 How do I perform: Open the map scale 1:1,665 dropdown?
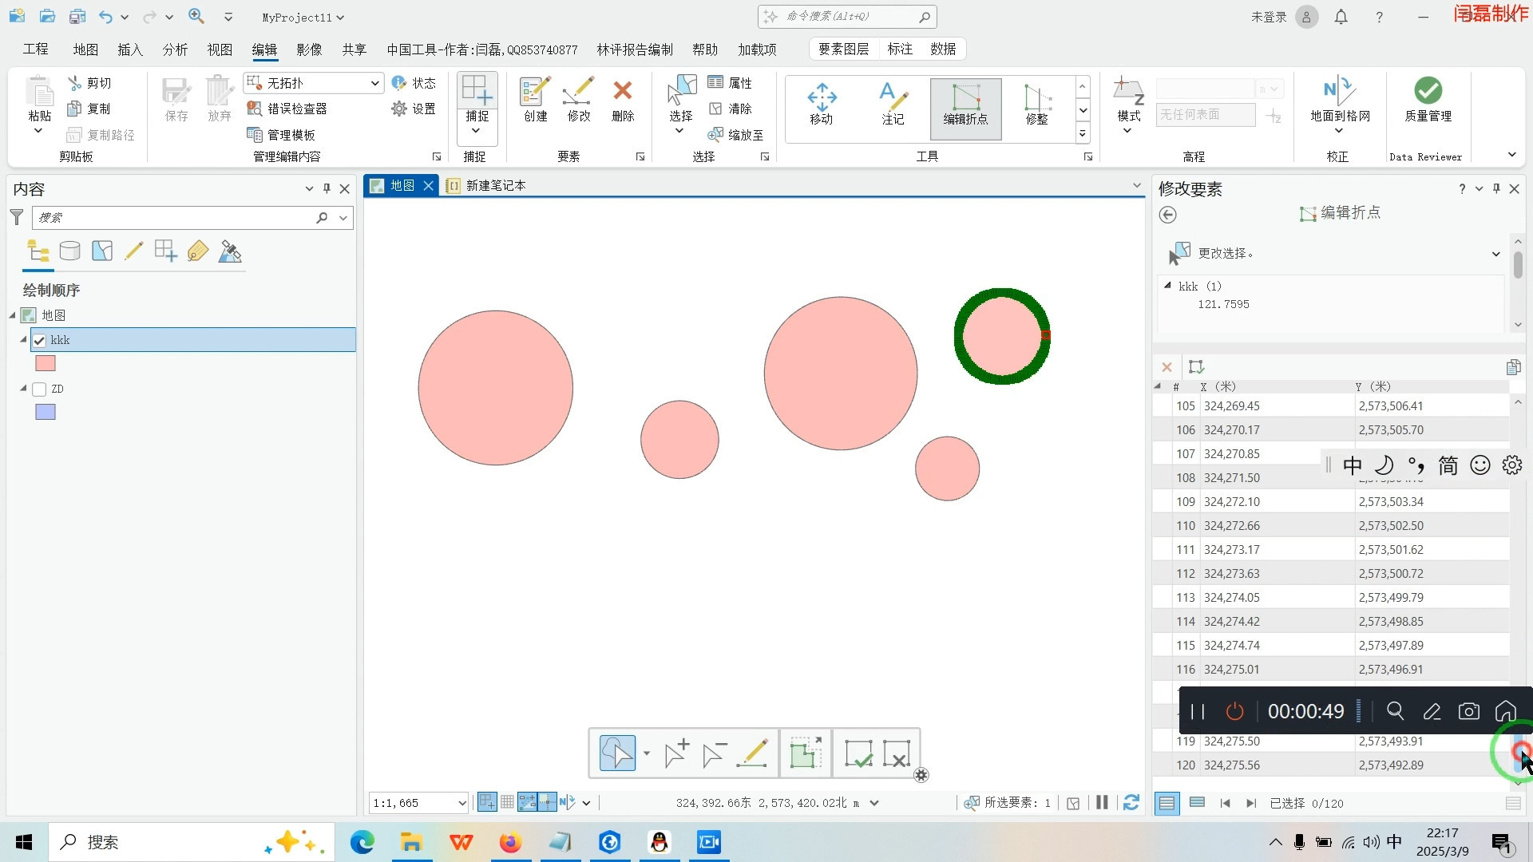pyautogui.click(x=461, y=803)
